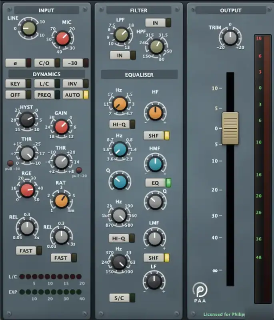This screenshot has width=274, height=320.
Task: Disable the SHF button above the LF label
Action: click(x=156, y=258)
